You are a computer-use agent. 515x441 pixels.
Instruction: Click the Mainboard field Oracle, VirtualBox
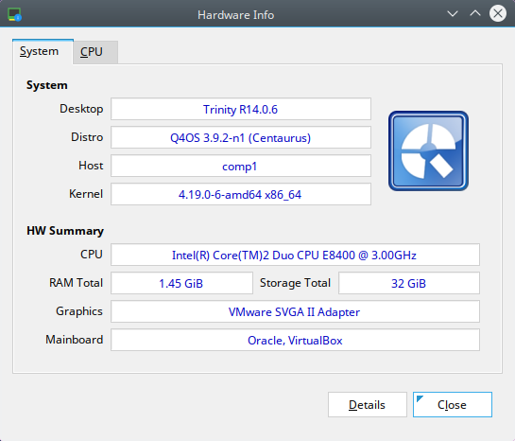click(x=295, y=340)
